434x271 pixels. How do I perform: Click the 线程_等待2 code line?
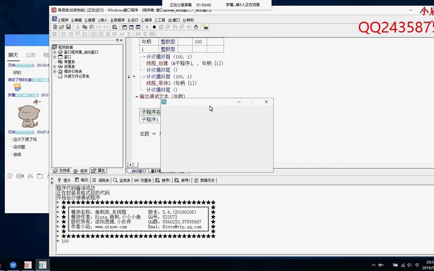point(171,83)
